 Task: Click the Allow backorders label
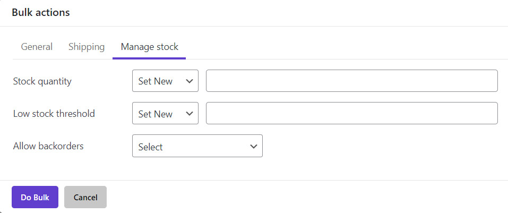pyautogui.click(x=48, y=146)
